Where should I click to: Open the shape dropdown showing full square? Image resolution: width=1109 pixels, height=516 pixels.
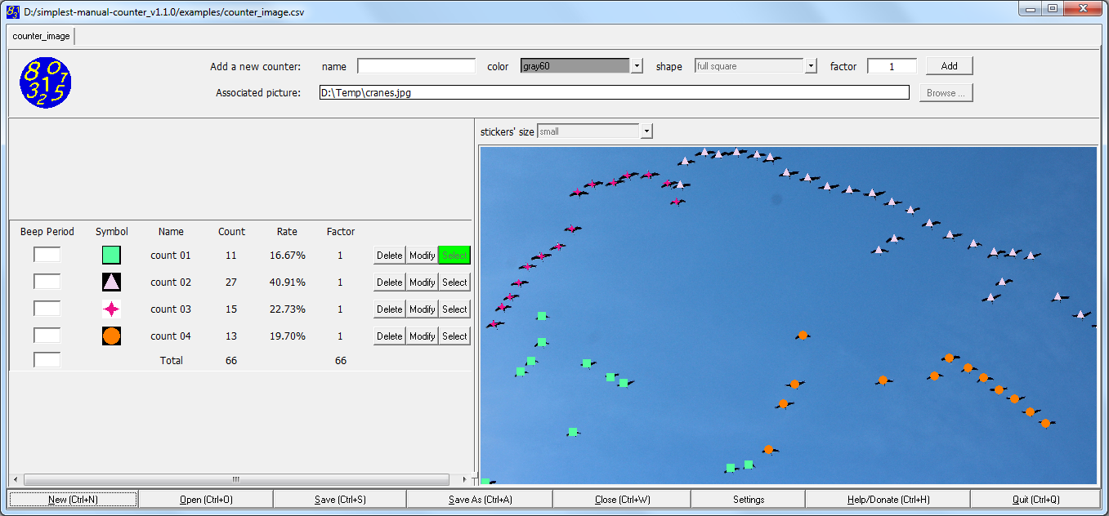point(811,65)
